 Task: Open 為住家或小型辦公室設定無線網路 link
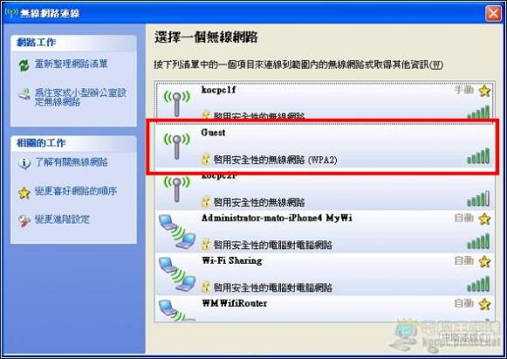[x=80, y=97]
